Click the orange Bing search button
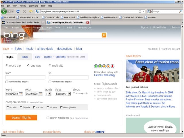This screenshot has width=184, height=138. click(104, 35)
